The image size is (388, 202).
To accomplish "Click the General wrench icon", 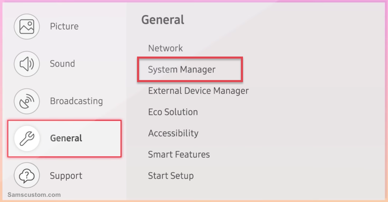I will click(x=27, y=138).
